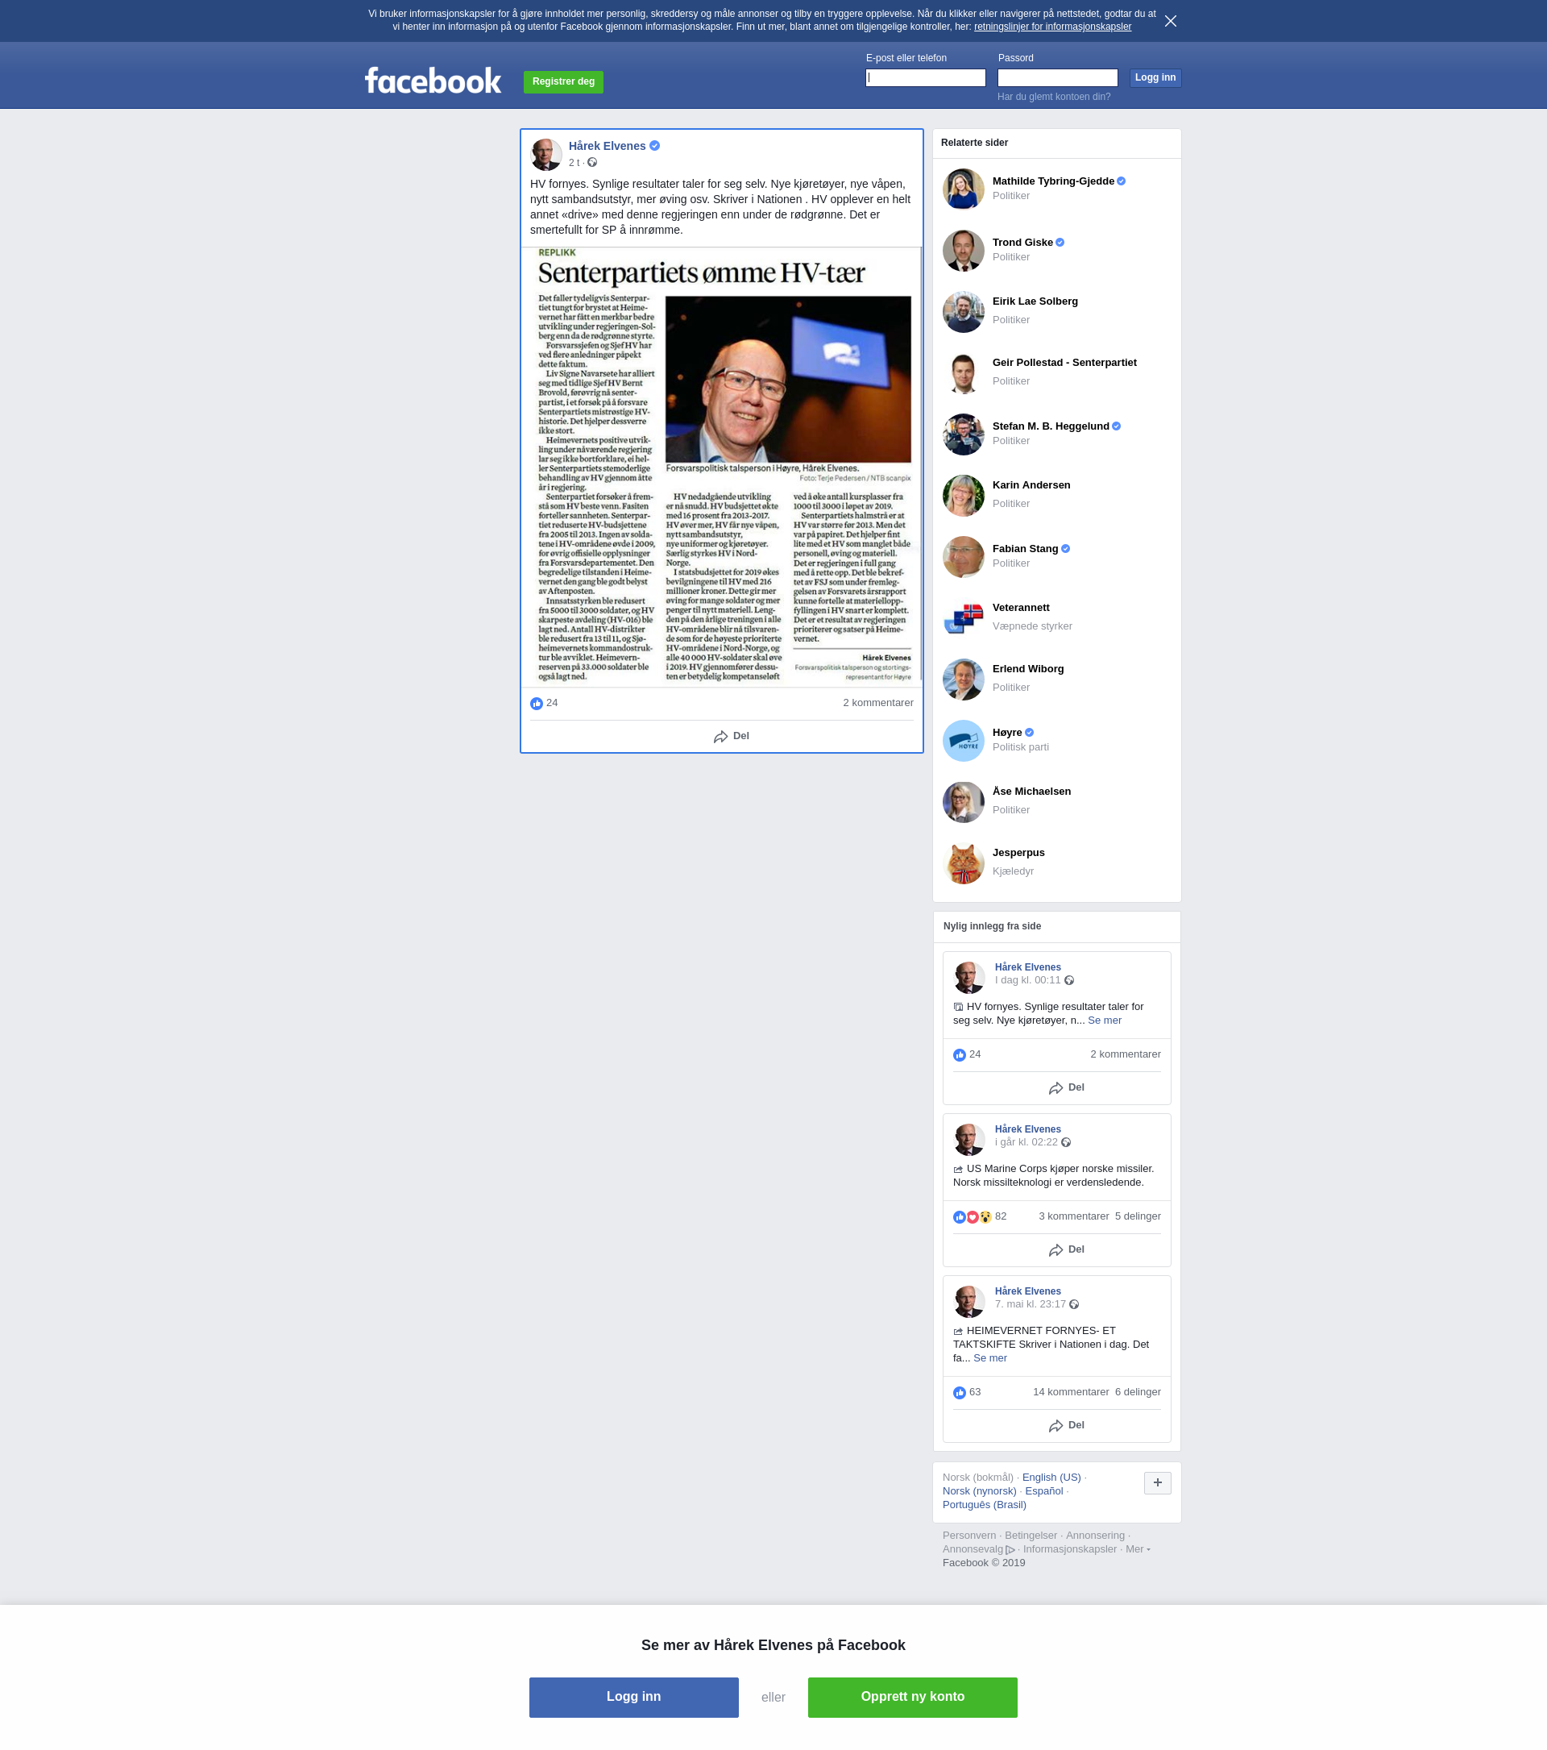Viewport: 1547px width, 1750px height.
Task: Click Del on the US Marine Corps post
Action: click(x=1066, y=1250)
